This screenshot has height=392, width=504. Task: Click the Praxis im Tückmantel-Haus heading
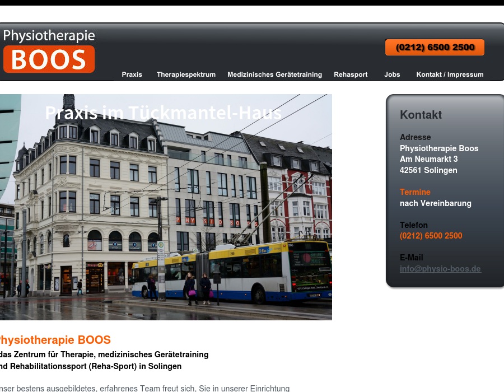tap(164, 113)
